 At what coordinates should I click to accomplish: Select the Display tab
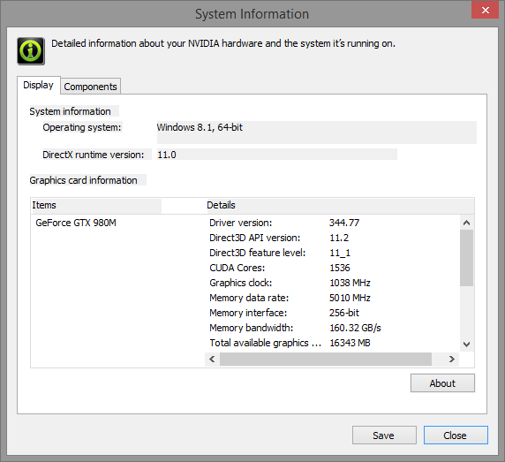click(38, 85)
